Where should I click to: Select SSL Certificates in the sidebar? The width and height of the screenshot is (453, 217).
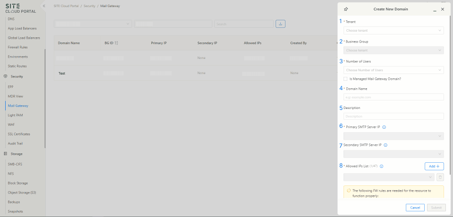(x=19, y=134)
